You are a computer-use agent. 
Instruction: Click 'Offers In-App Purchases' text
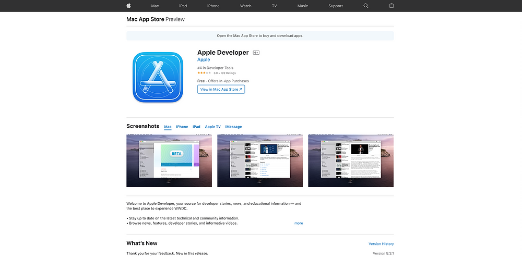tap(229, 81)
